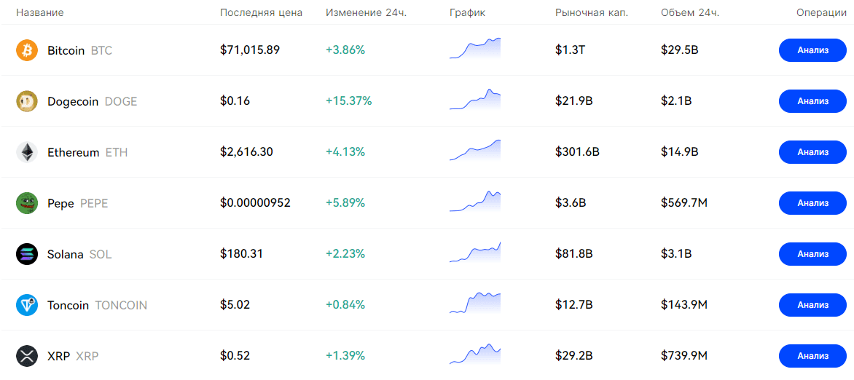This screenshot has width=854, height=380.
Task: Click the blue Toncoin logo icon
Action: (27, 305)
